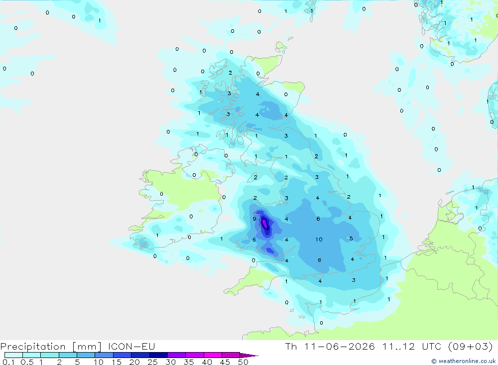
Task: Click the '0.1' legend scale label
Action: coord(8,362)
